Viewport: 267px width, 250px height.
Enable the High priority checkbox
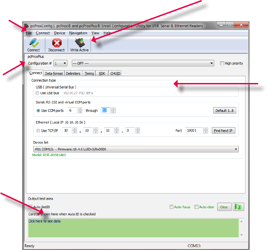pos(222,63)
